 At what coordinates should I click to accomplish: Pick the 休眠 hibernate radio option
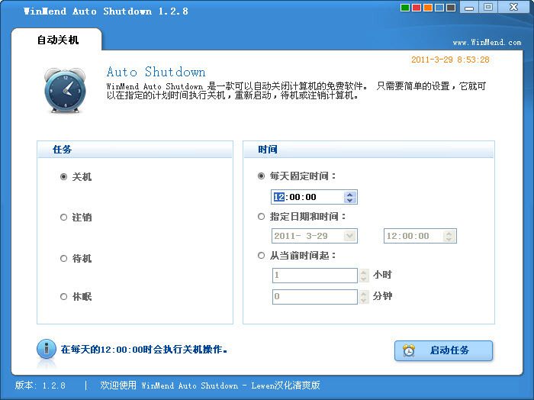point(64,296)
